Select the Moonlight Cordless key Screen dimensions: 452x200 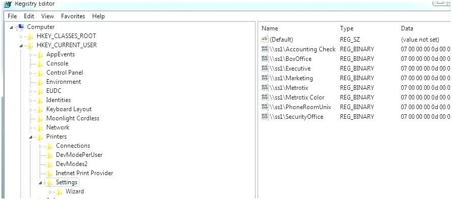pos(73,118)
